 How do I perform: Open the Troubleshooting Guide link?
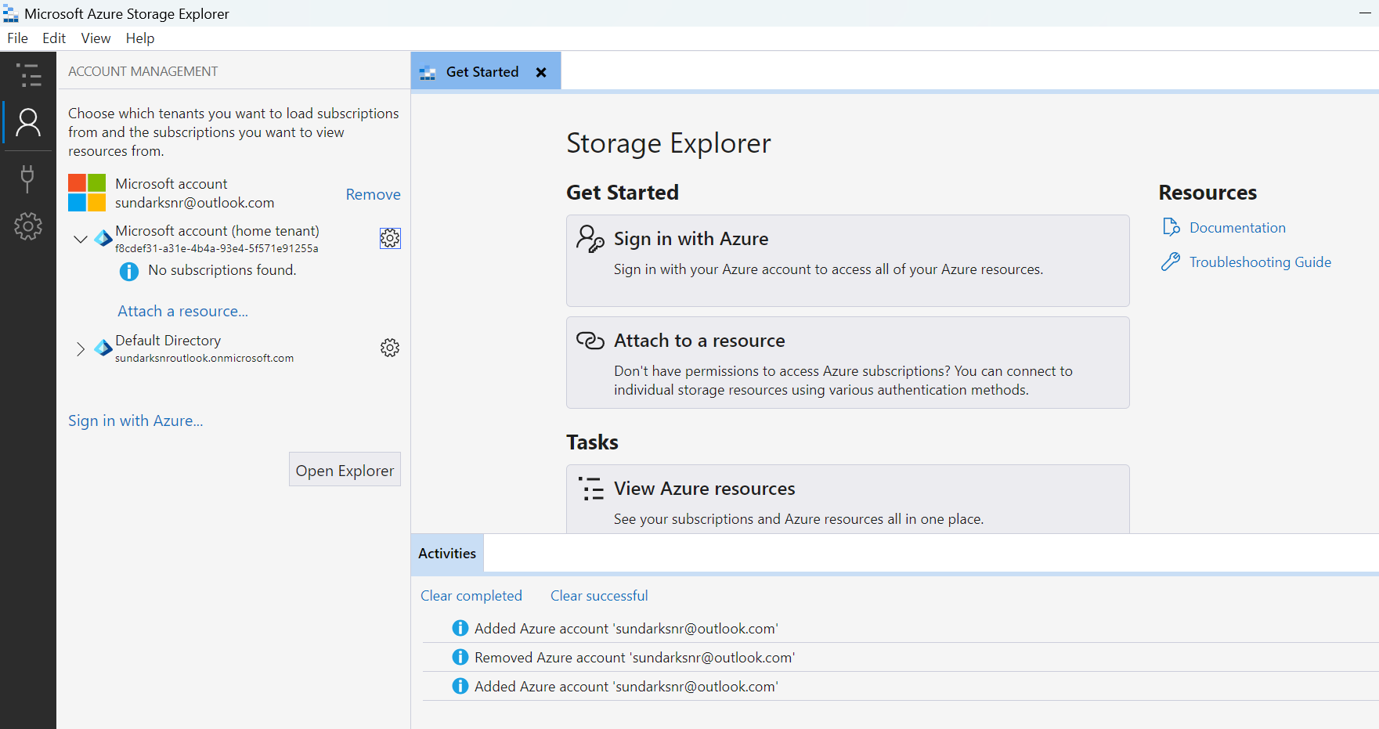pos(1260,262)
